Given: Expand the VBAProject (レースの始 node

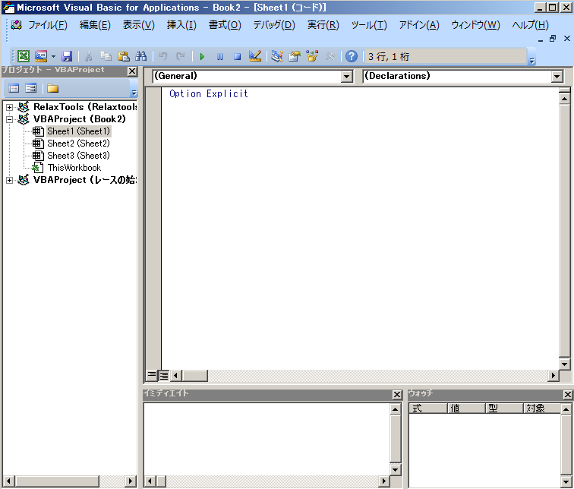Looking at the screenshot, I should [x=10, y=180].
